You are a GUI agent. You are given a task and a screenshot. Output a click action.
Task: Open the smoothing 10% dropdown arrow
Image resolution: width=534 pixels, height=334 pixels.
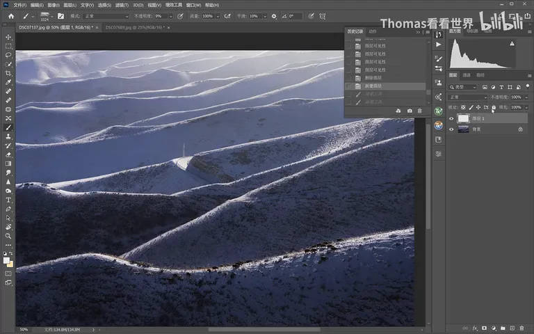click(265, 16)
